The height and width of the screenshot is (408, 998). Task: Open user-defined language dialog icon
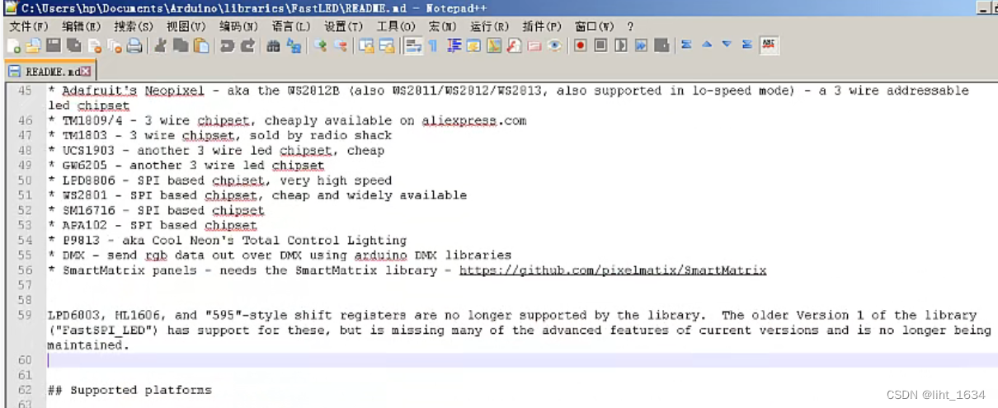click(473, 45)
